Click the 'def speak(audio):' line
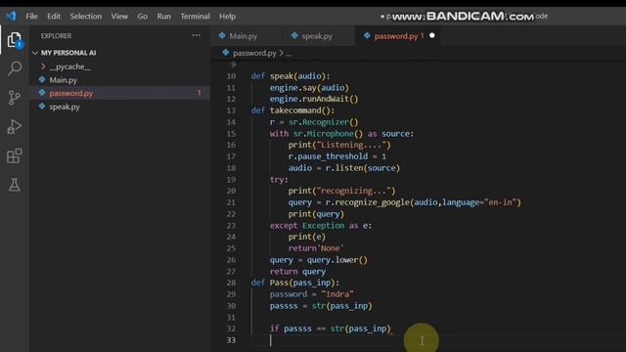The height and width of the screenshot is (352, 626). coord(291,76)
